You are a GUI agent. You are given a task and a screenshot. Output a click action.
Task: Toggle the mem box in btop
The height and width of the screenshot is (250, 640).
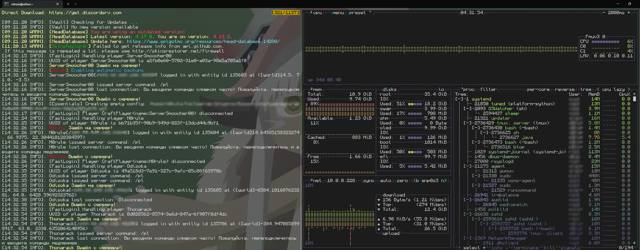click(316, 89)
